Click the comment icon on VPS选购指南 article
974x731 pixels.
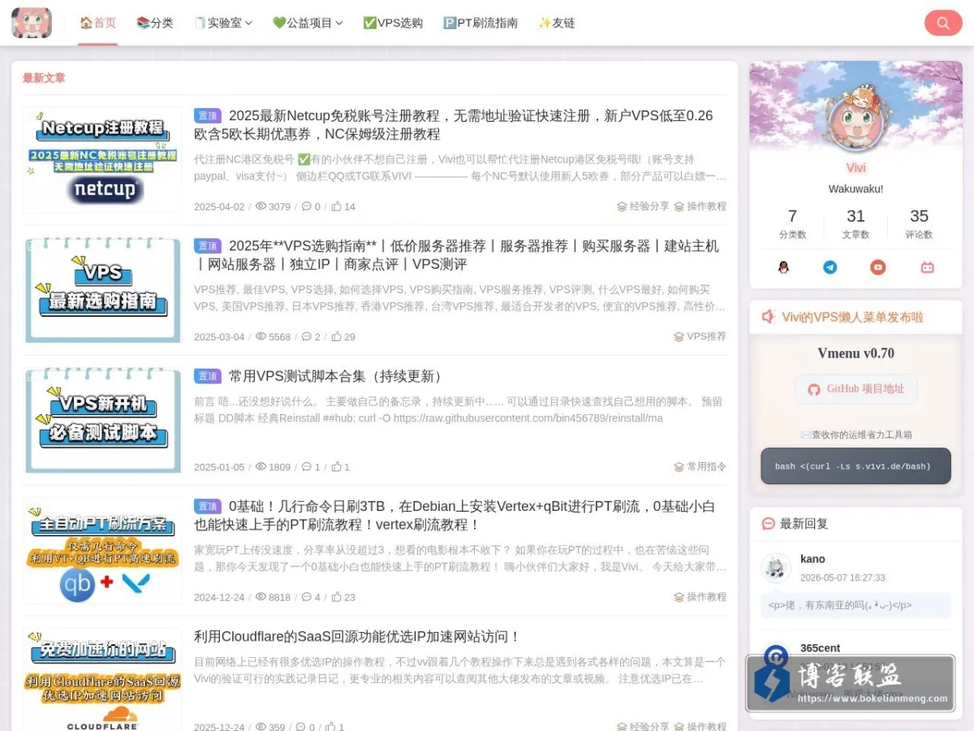click(x=307, y=336)
